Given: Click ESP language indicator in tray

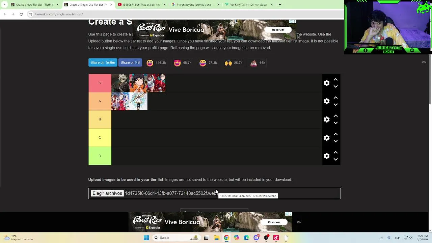Looking at the screenshot, I should pyautogui.click(x=397, y=238).
